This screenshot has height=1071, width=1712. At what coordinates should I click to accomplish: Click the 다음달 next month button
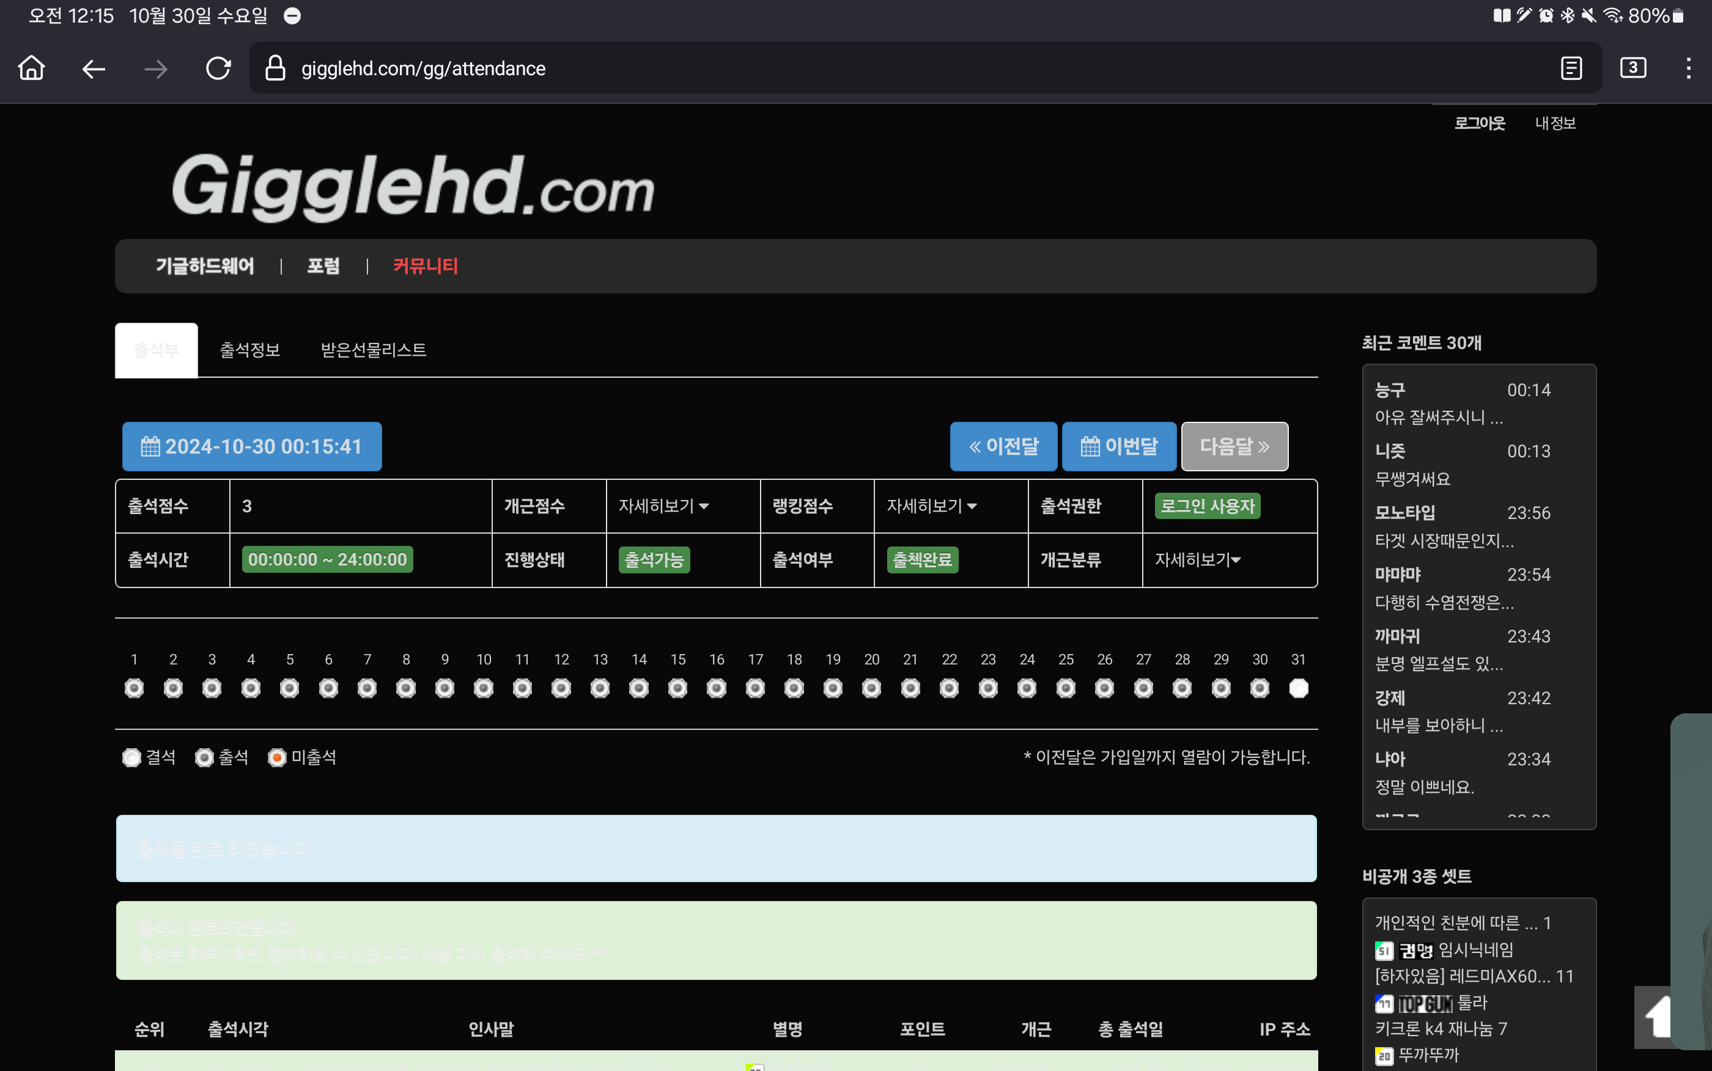tap(1234, 446)
